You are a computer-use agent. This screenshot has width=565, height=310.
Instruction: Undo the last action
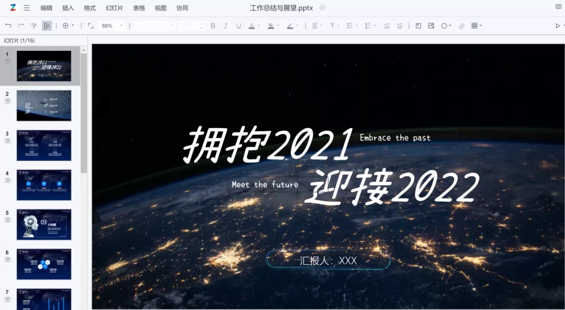coord(8,26)
